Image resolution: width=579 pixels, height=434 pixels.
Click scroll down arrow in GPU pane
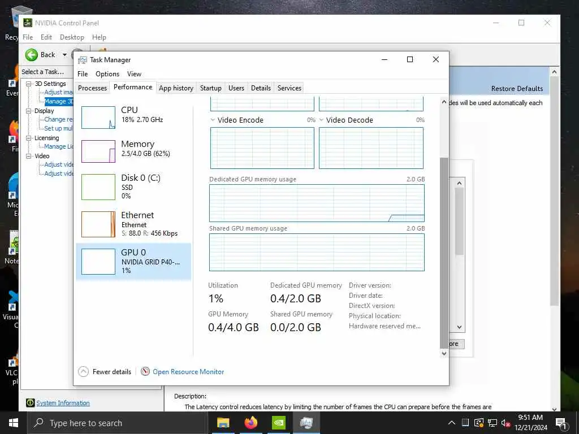tap(444, 353)
